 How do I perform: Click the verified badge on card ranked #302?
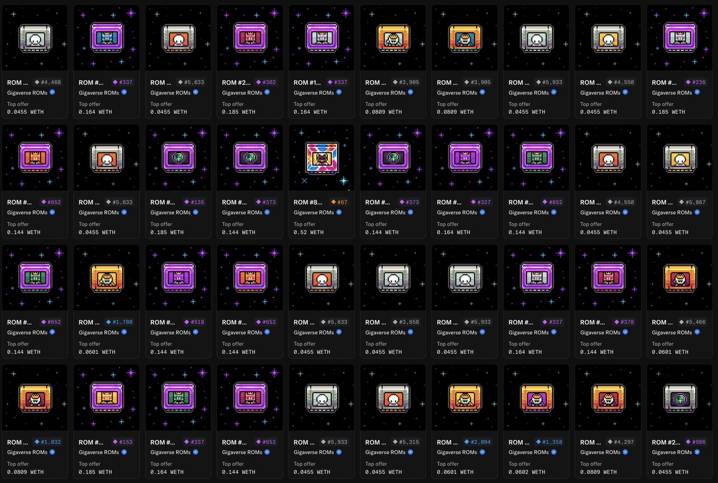point(267,93)
